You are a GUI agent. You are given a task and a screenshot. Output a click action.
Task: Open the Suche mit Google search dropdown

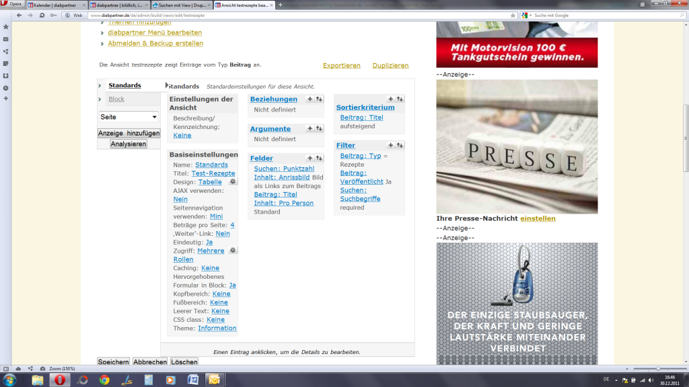(x=531, y=15)
